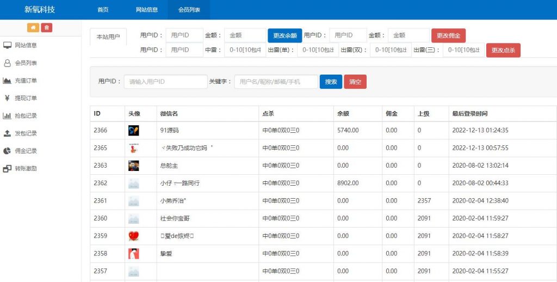Open the 首页 top navigation item

point(103,10)
